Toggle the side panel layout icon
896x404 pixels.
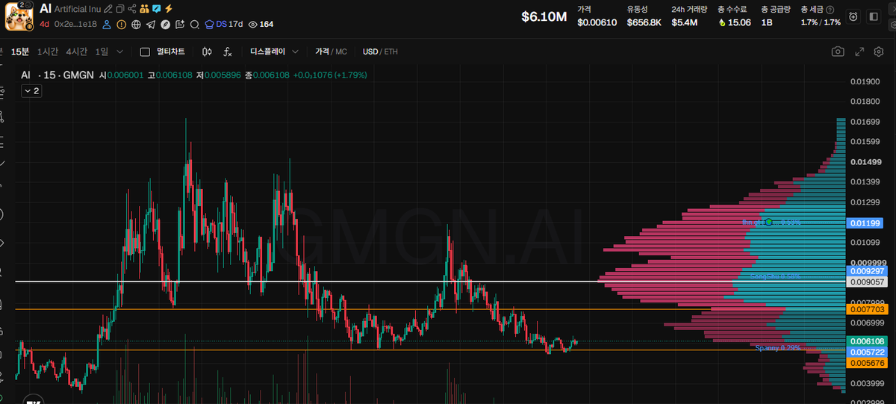pyautogui.click(x=873, y=16)
